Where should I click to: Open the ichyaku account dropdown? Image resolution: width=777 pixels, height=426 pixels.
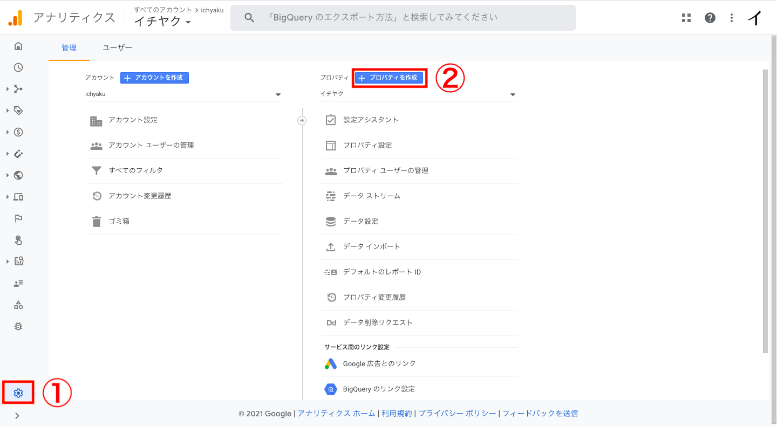(184, 94)
